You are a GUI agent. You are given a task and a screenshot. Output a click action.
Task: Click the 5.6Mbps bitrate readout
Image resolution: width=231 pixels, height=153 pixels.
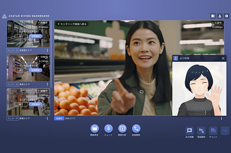[x=44, y=27]
